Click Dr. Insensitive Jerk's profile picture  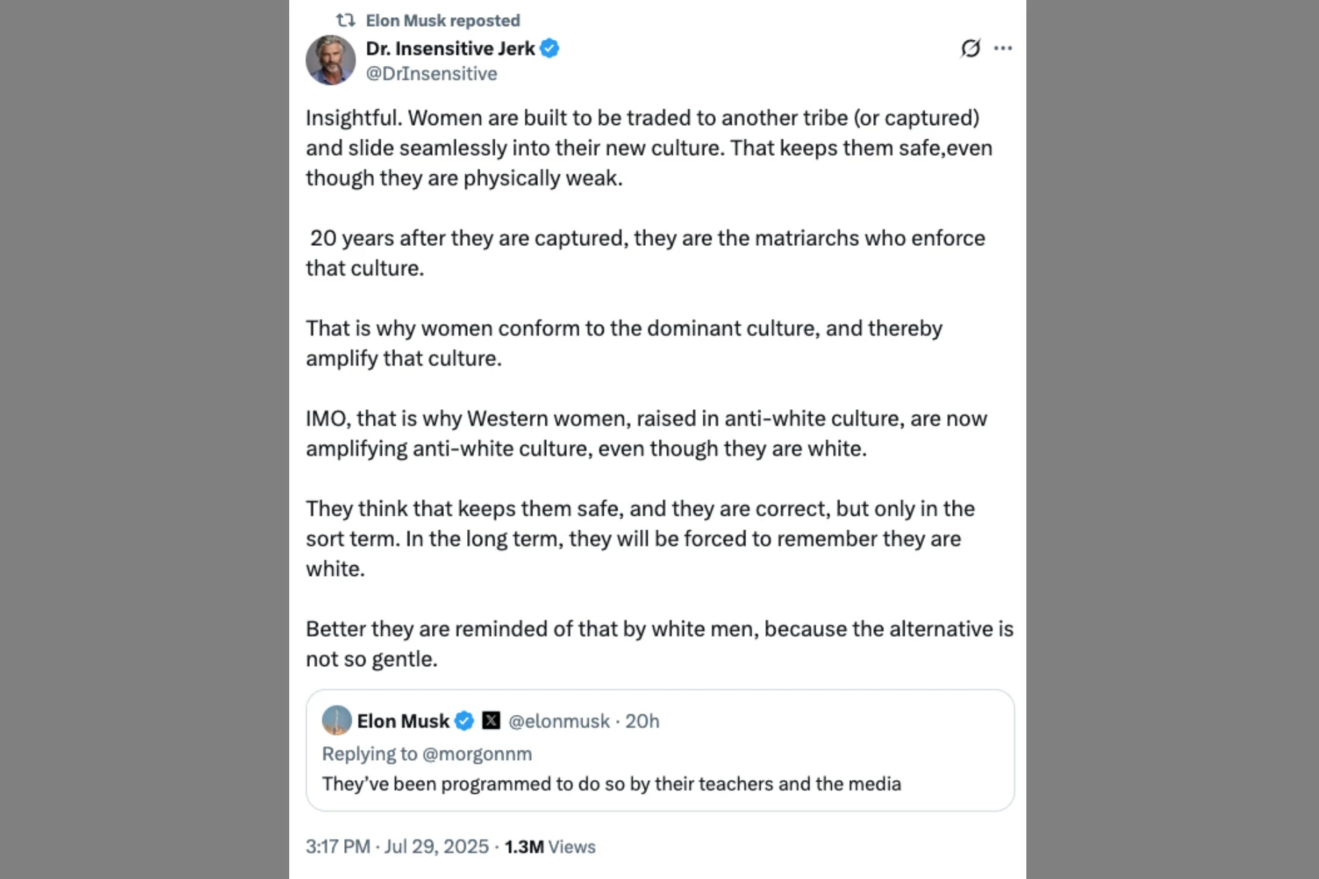click(330, 60)
